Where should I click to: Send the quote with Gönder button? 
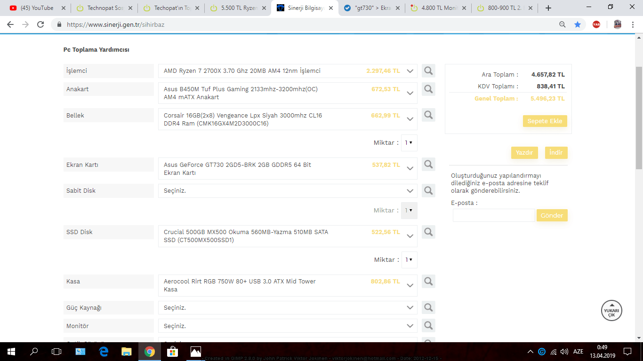[x=552, y=215]
